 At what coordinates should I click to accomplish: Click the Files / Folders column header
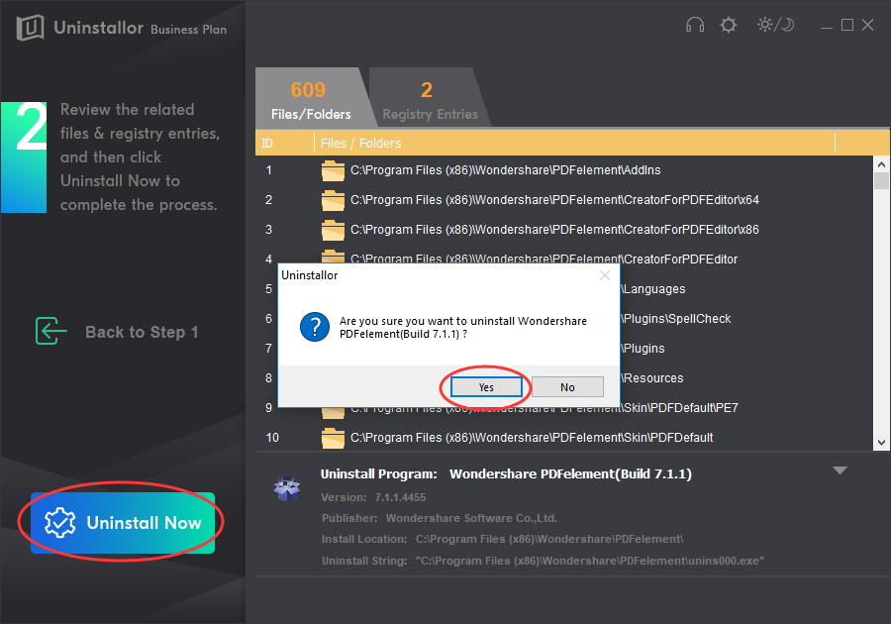click(x=574, y=144)
